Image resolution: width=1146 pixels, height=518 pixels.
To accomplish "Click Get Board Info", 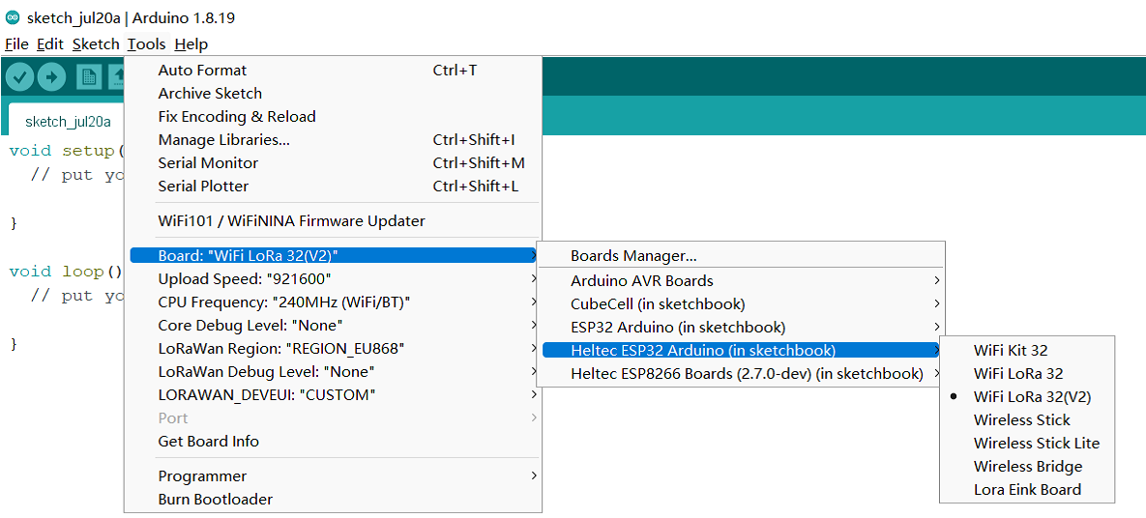I will [208, 441].
